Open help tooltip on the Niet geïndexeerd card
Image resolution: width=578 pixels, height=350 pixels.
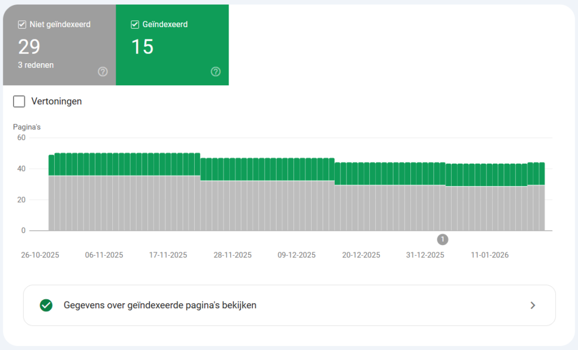tap(102, 71)
